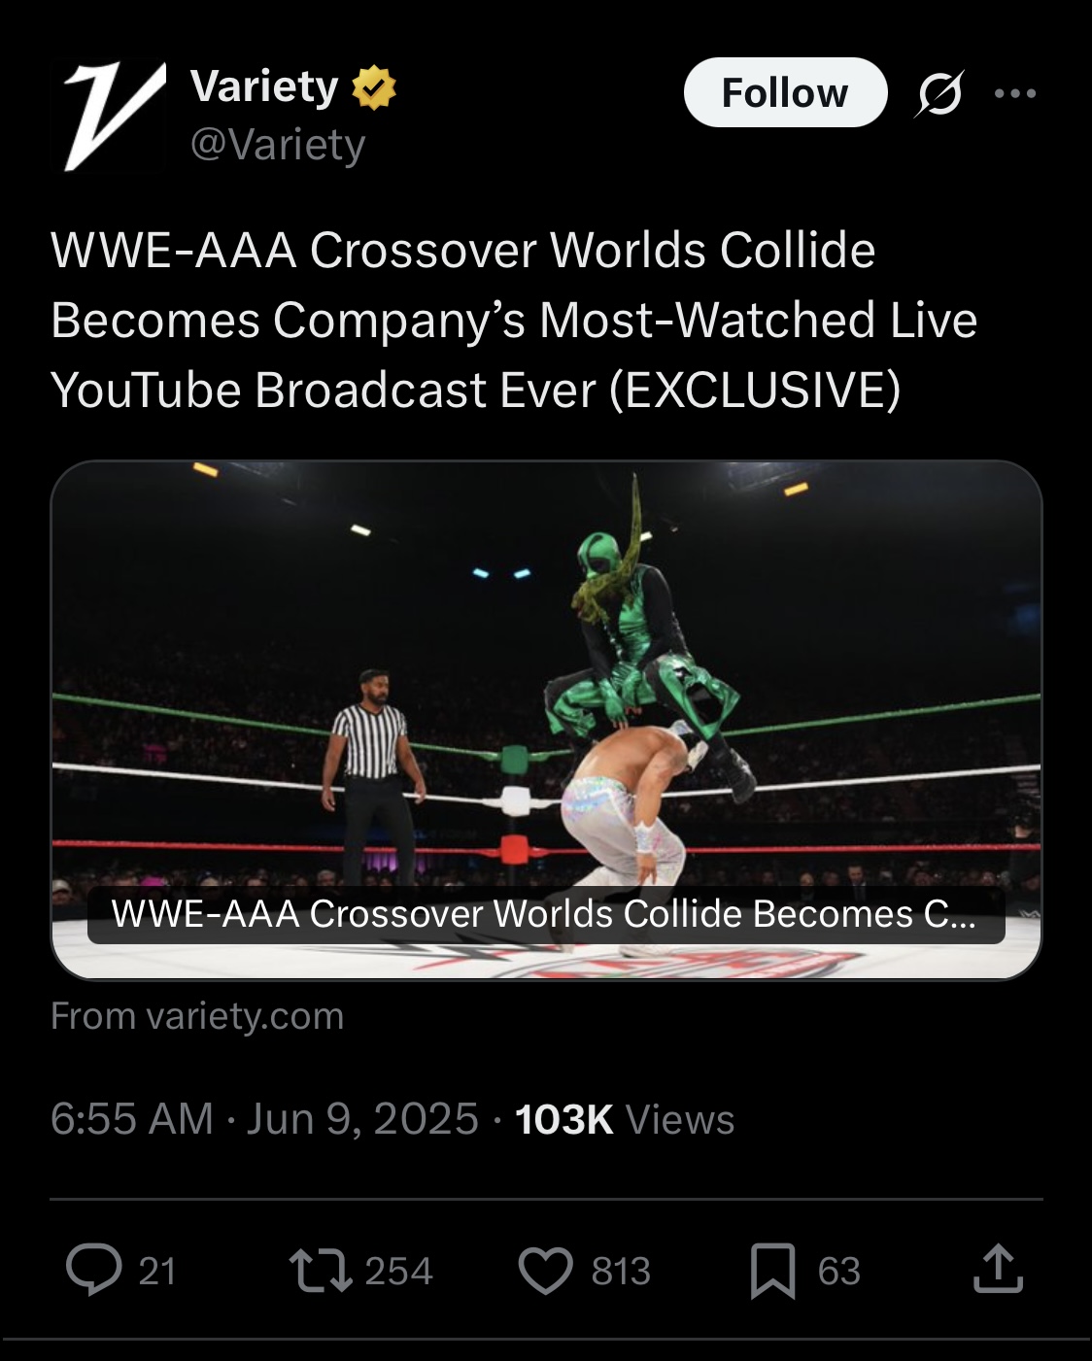Like the post with heart icon
1092x1361 pixels.
[546, 1271]
